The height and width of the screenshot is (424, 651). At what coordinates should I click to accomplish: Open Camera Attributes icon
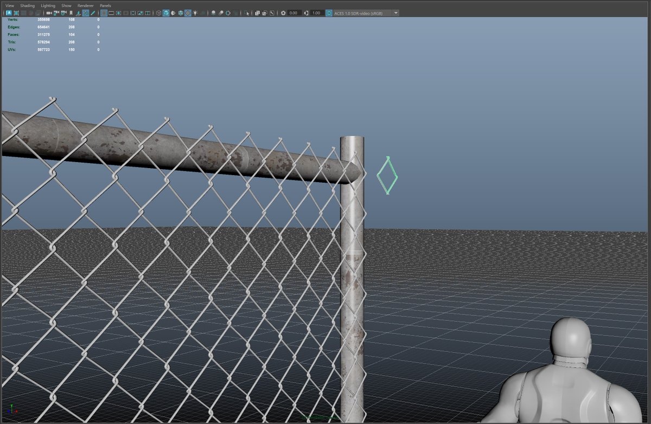pos(63,13)
